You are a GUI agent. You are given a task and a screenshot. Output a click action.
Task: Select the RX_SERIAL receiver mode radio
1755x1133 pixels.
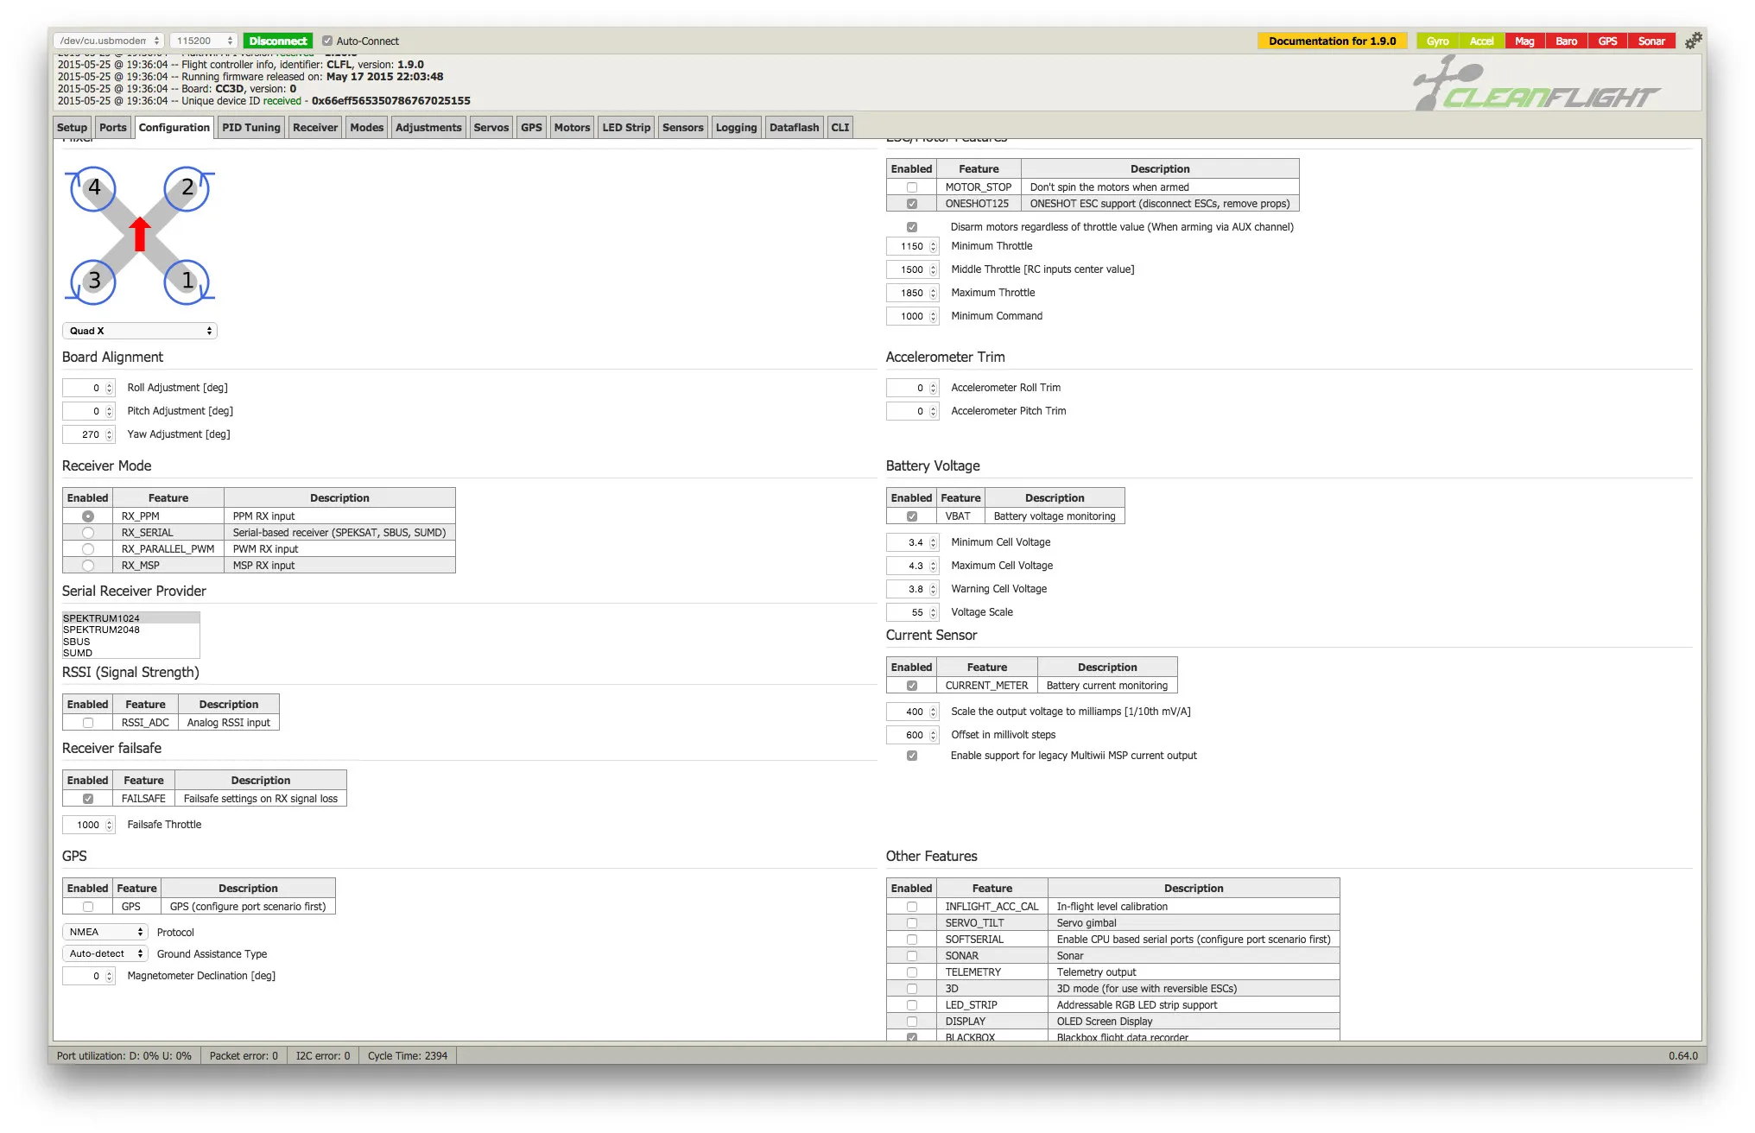pyautogui.click(x=88, y=533)
